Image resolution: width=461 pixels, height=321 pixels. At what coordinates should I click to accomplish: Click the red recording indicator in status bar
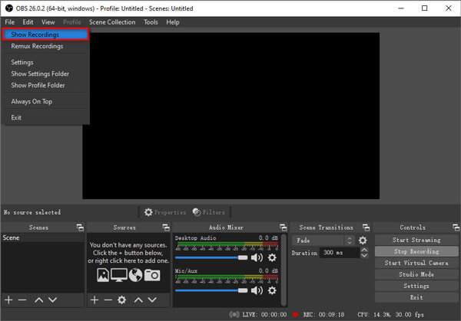[x=295, y=315]
